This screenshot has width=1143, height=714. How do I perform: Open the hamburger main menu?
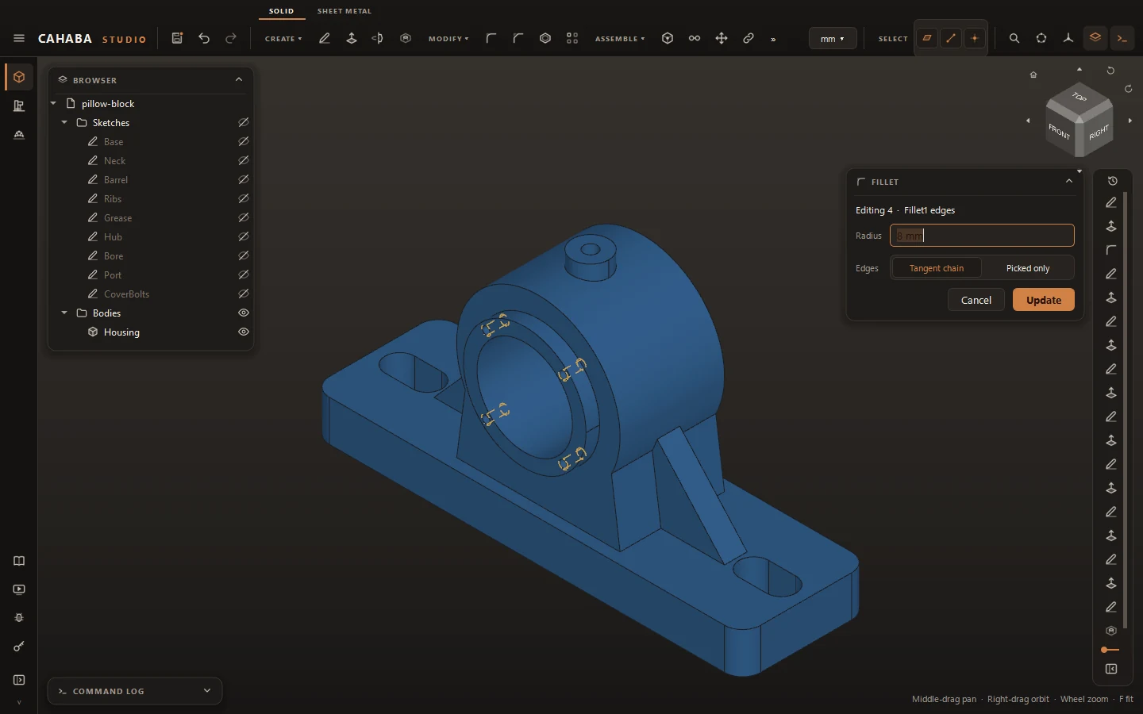point(19,38)
